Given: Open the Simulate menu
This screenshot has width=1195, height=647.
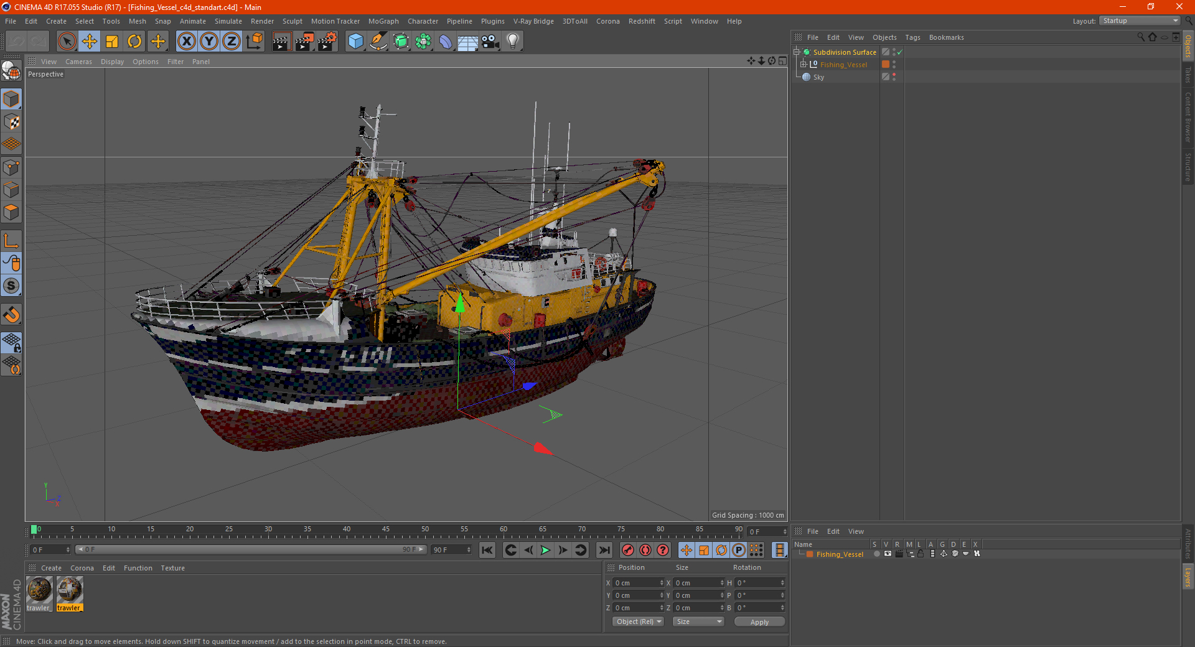Looking at the screenshot, I should tap(228, 21).
